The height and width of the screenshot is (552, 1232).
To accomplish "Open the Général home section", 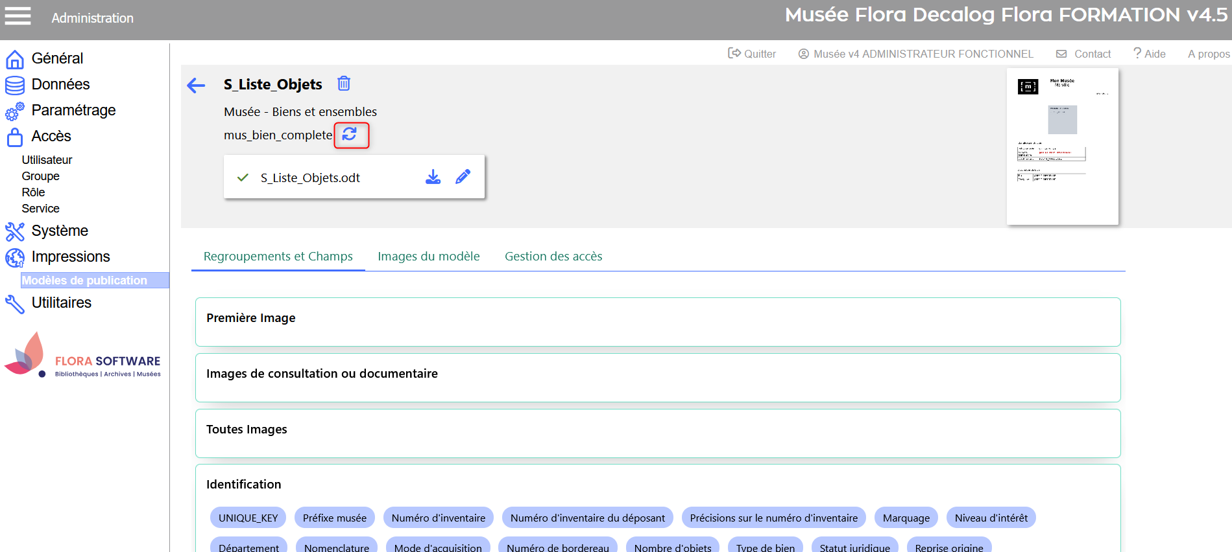I will [x=57, y=58].
